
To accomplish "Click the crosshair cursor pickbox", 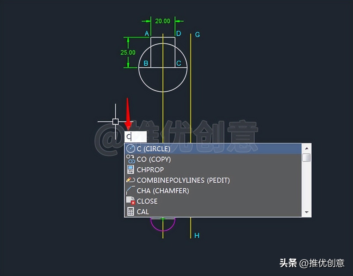I will (115, 121).
